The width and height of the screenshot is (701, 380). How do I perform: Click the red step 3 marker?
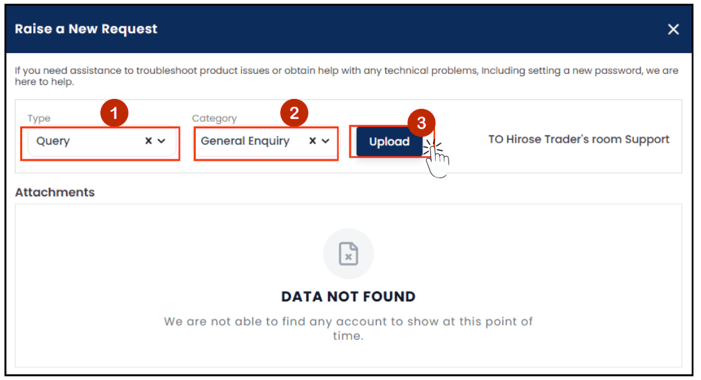(421, 123)
